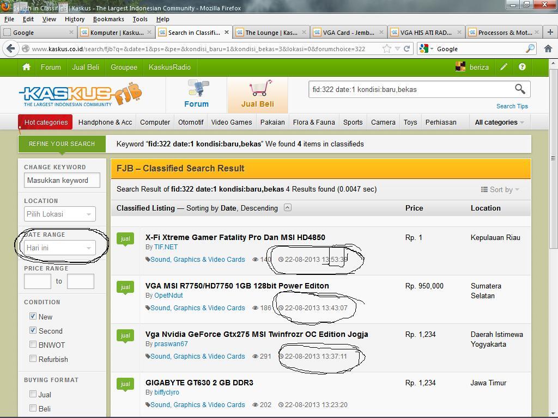The image size is (558, 418).
Task: Switch to the VGA HIS ATI RAD... tab
Action: [x=426, y=32]
